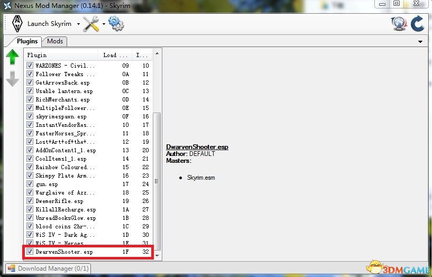Disable the RichMerchants.esp checkbox
Screen dimensions: 432x277
[x=30, y=99]
